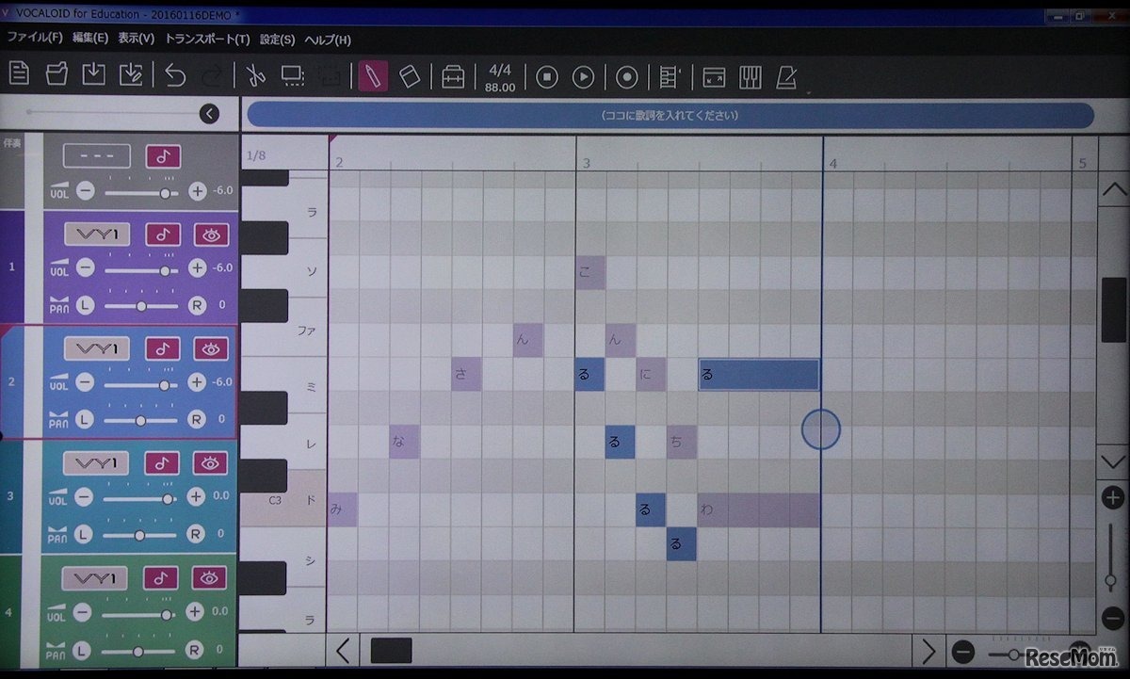
Task: Toggle track 1's music note button
Action: (x=163, y=234)
